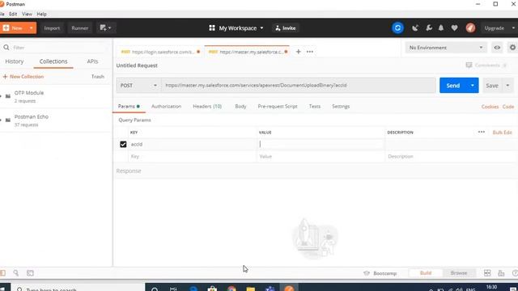Screen dimensions: 518x291
Task: Open the new window icon dropdown arrow
Action: (x=110, y=28)
